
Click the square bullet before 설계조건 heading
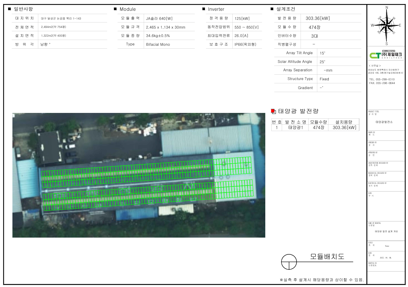272,9
